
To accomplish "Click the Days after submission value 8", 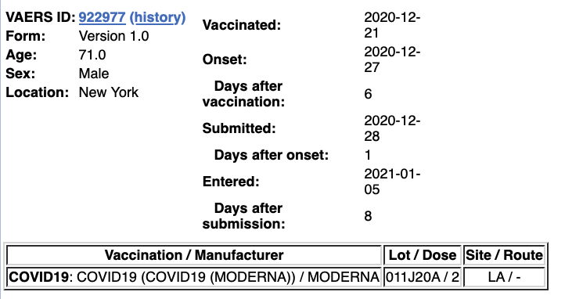I will [368, 216].
